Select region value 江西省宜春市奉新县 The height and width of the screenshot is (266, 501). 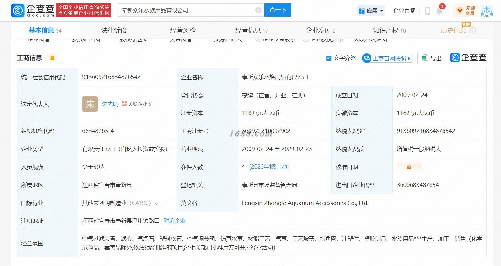107,185
